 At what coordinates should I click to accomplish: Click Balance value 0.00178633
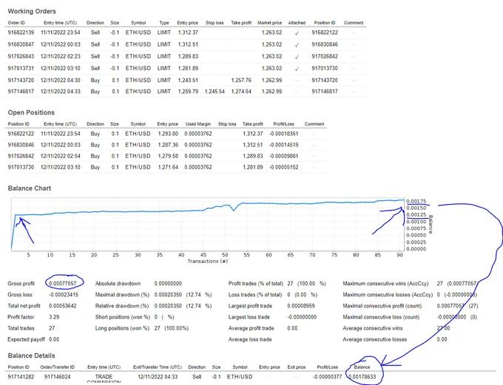362,377
